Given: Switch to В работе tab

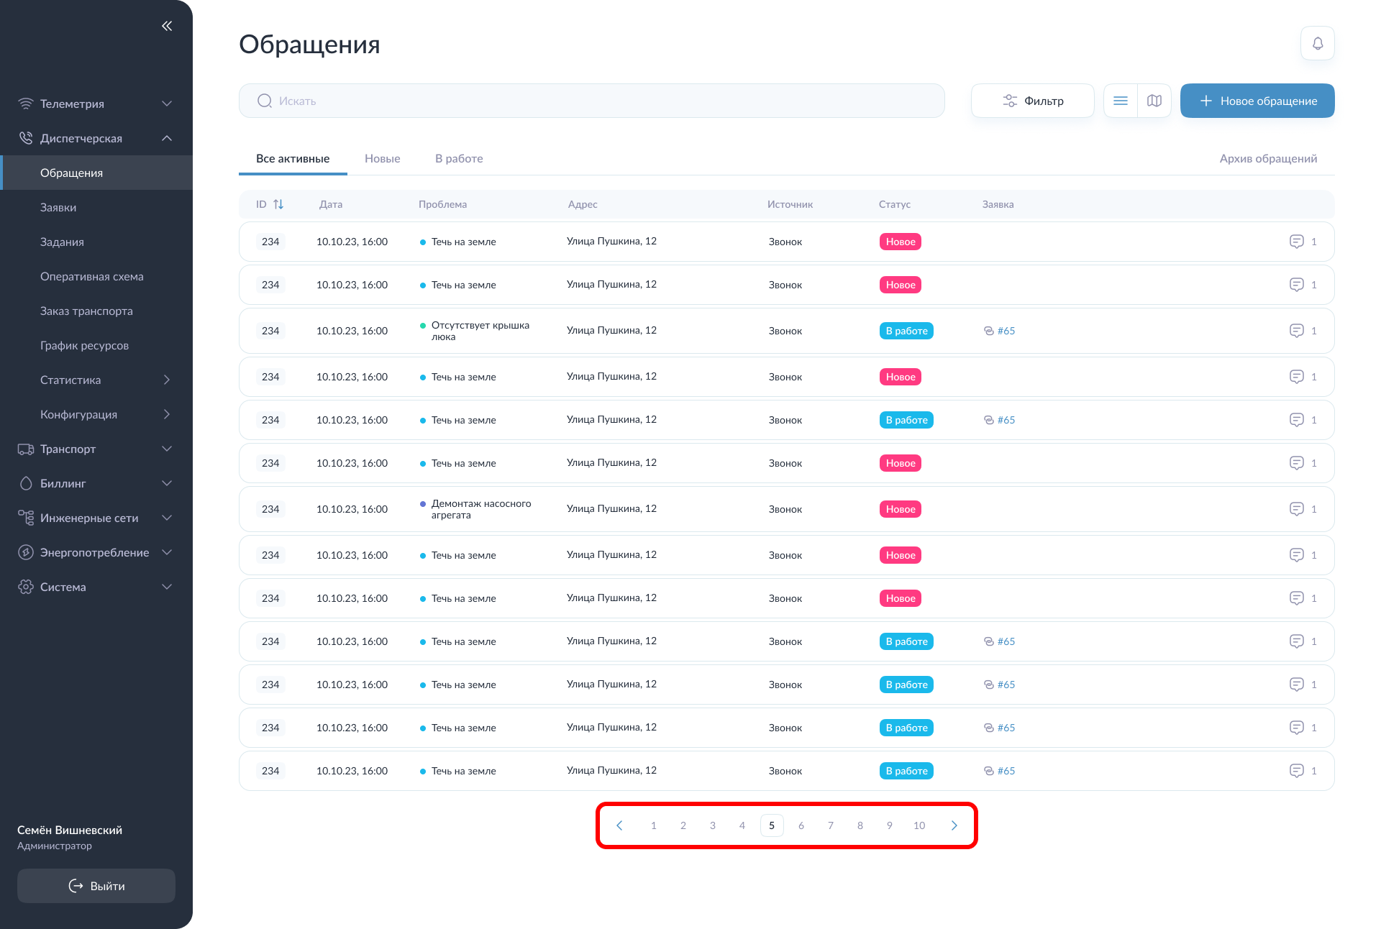Looking at the screenshot, I should 458,158.
